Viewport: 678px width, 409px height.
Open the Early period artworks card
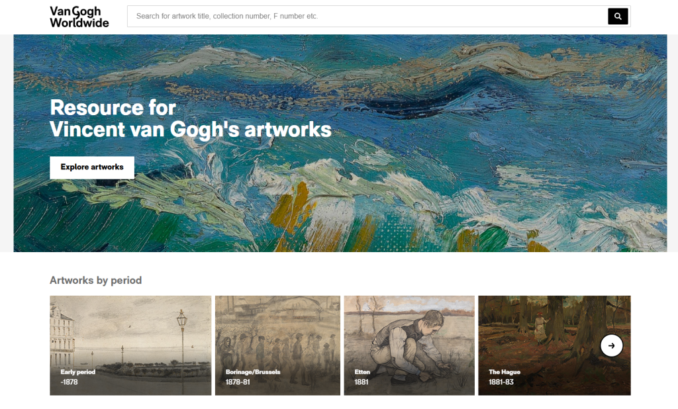tap(130, 345)
